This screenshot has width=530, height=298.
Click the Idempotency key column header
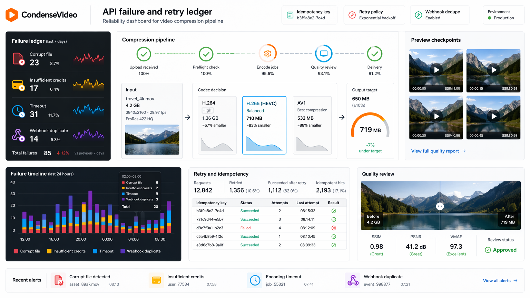coord(211,203)
